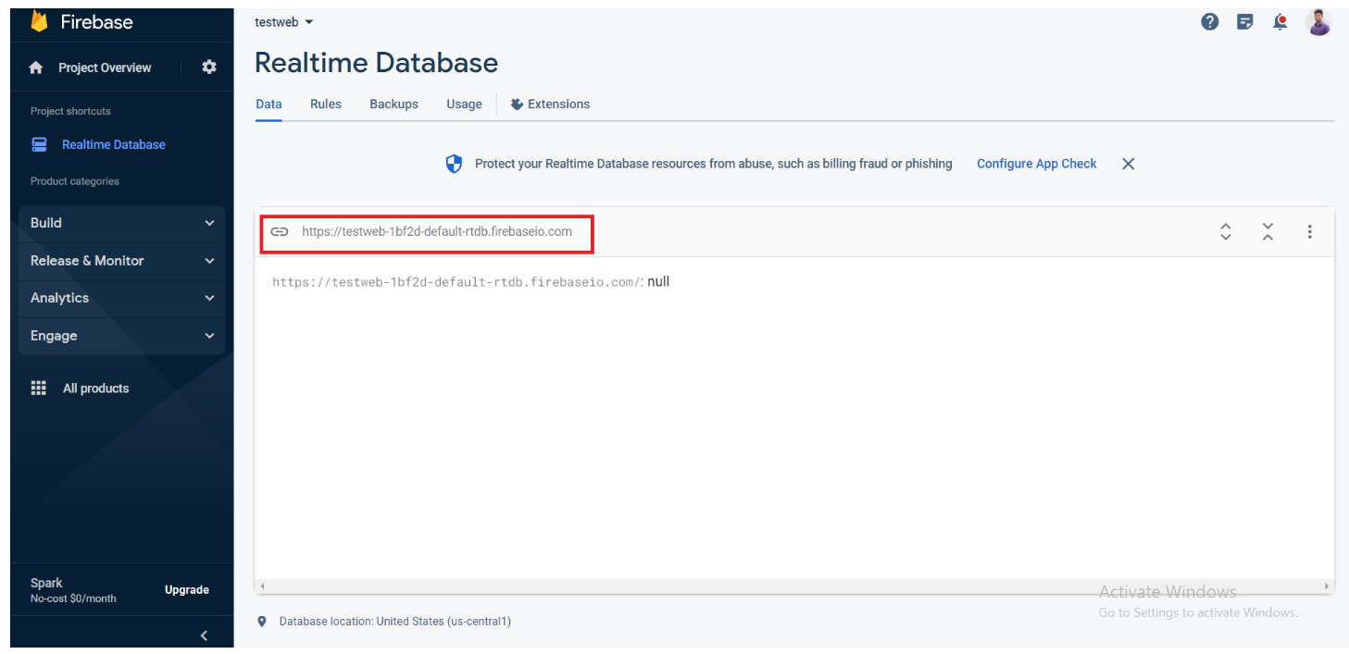The height and width of the screenshot is (654, 1349).
Task: Click the Protect your Realtime Database message
Action: (x=714, y=164)
